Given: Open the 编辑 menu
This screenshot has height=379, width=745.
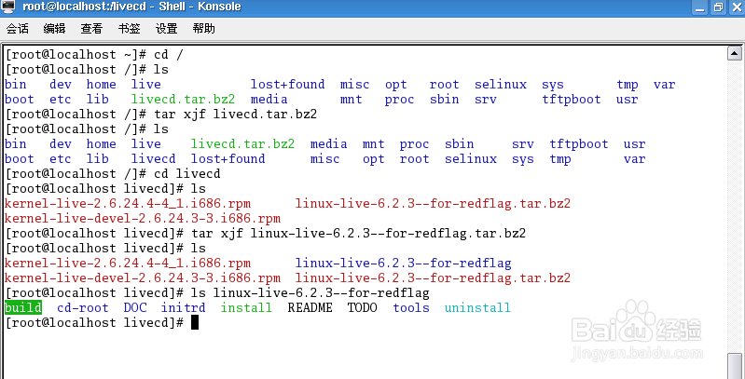Looking at the screenshot, I should tap(54, 29).
